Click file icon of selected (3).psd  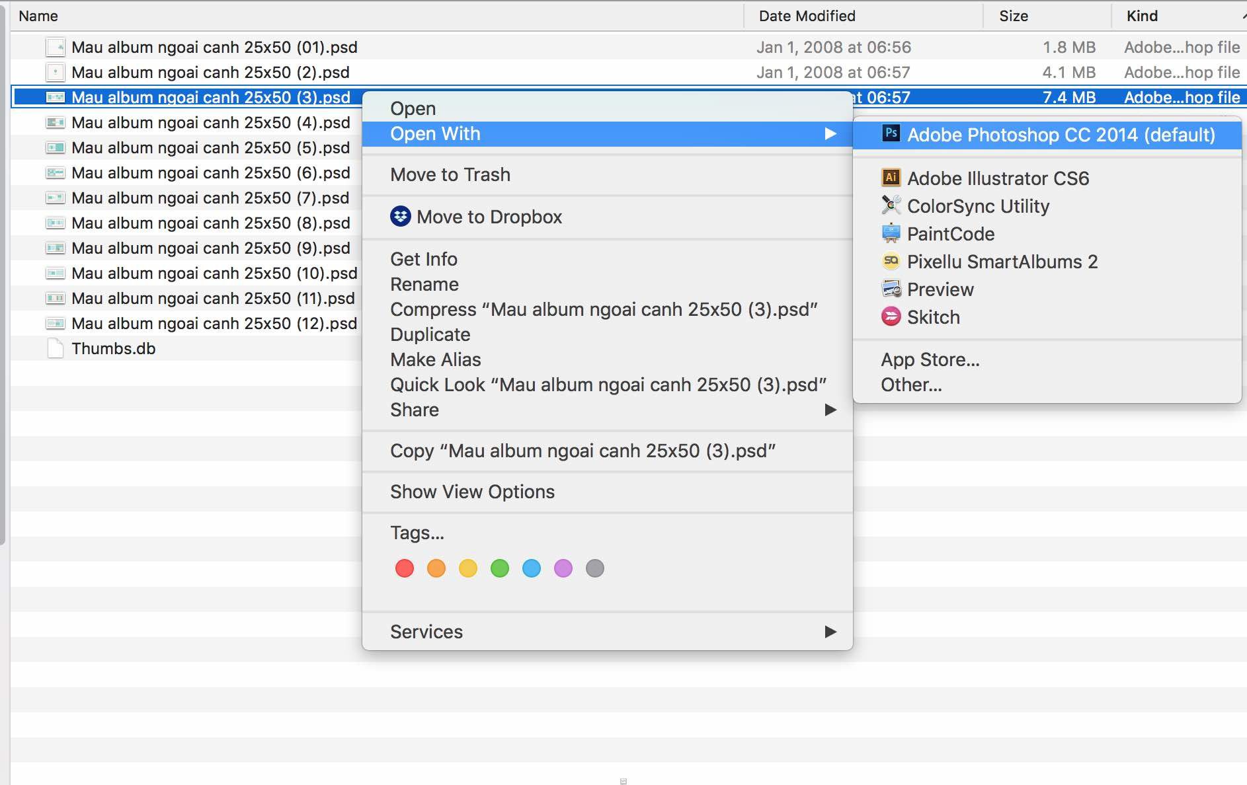(x=56, y=97)
